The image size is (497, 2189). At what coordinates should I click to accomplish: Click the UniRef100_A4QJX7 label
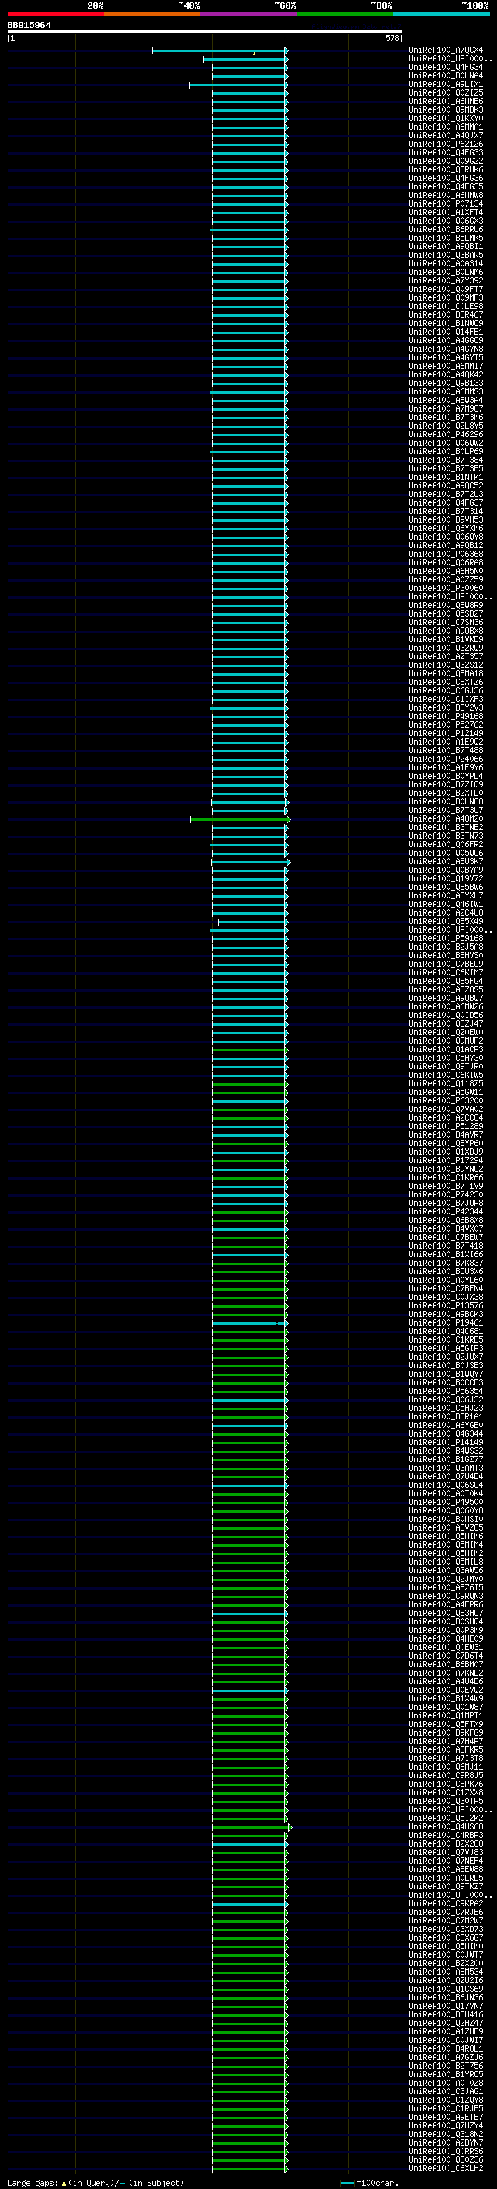point(446,135)
